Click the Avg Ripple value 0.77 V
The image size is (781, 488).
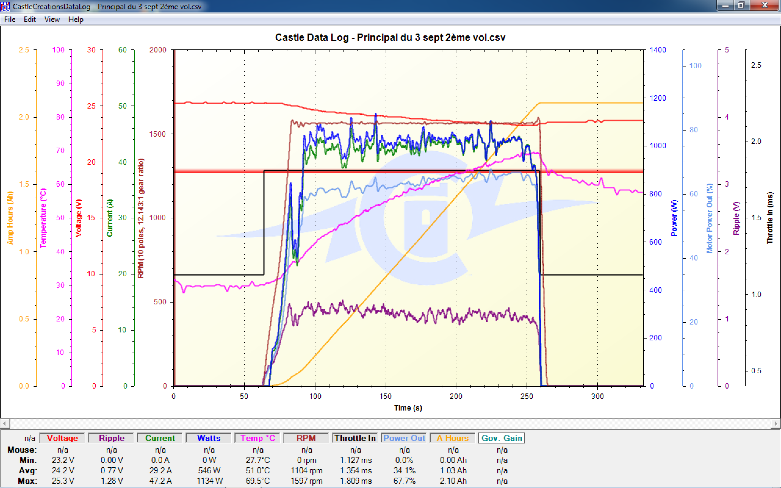click(112, 470)
